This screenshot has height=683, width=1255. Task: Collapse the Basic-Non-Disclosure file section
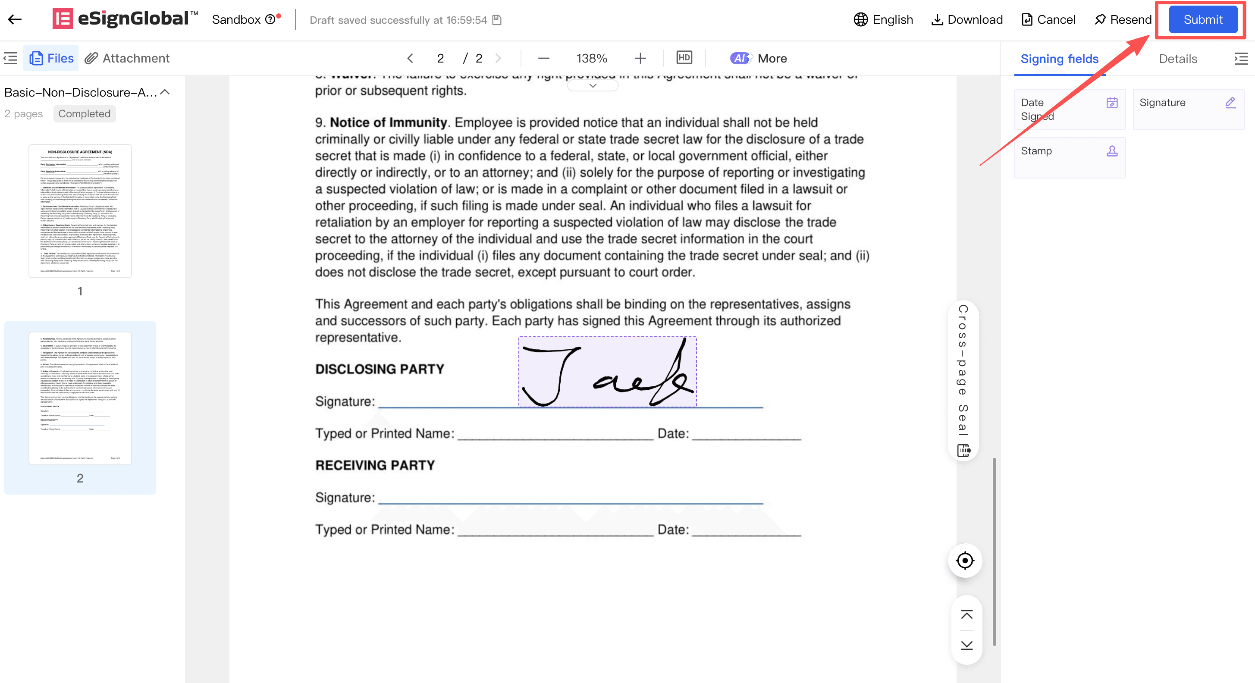click(x=165, y=92)
